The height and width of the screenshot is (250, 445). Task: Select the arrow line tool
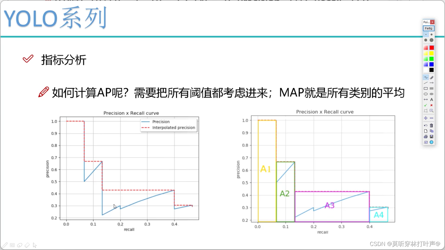click(x=431, y=83)
